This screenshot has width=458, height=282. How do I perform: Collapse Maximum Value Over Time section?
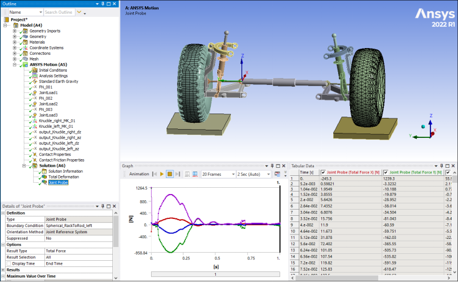pos(3,276)
